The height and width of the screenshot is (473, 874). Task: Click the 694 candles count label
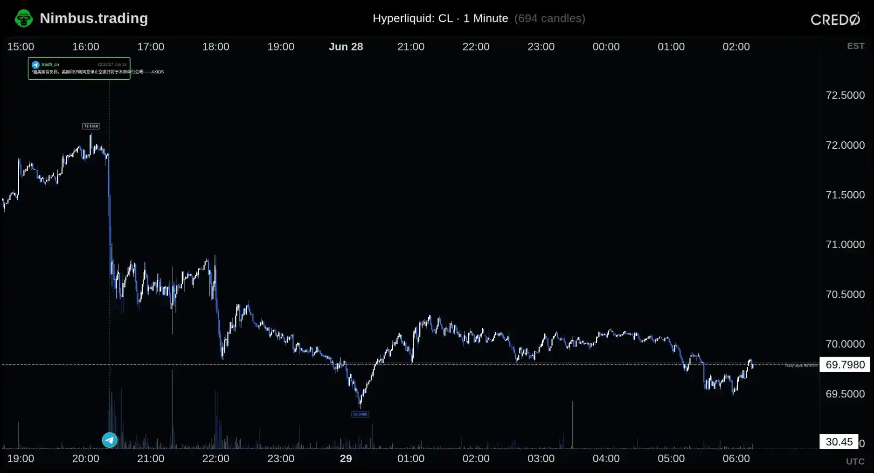point(549,18)
